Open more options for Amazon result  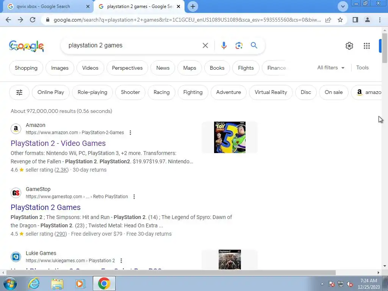[130, 133]
